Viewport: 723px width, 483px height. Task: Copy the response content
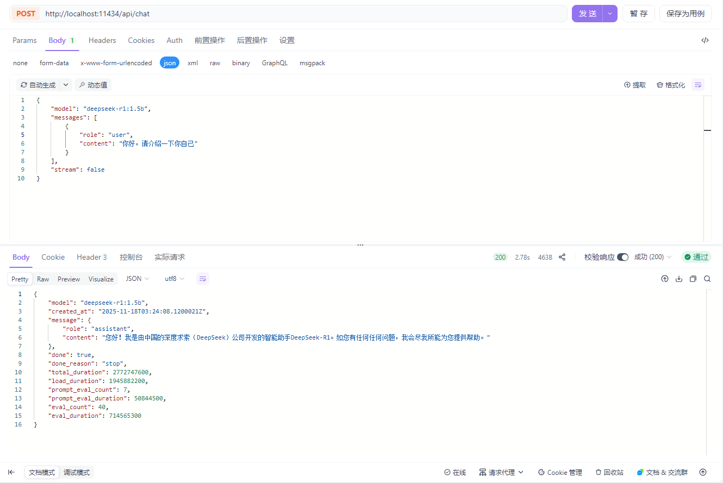[693, 278]
